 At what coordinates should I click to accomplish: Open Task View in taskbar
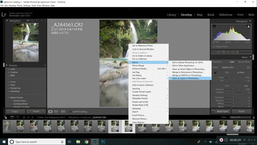(69, 142)
